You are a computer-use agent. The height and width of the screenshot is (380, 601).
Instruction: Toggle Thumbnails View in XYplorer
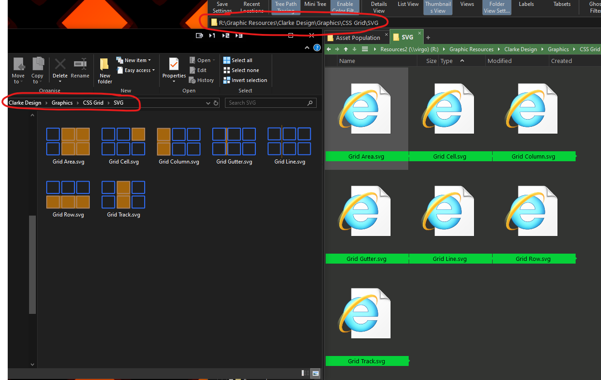coord(438,7)
